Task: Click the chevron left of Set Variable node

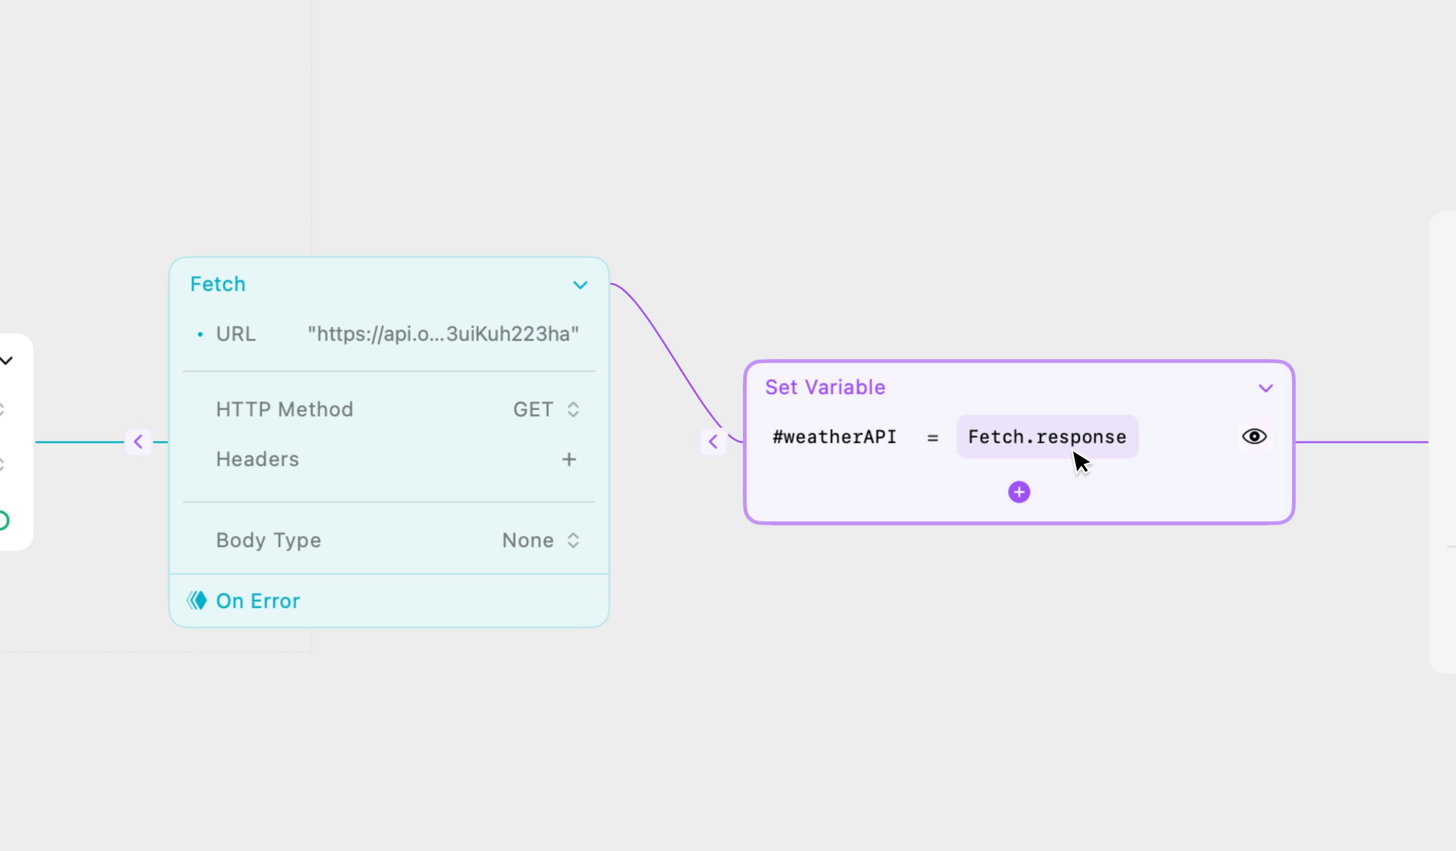Action: click(713, 442)
